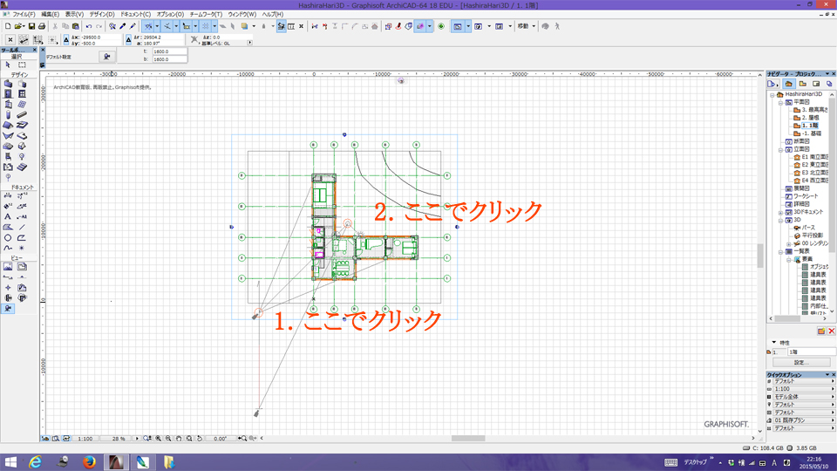Click the Print icon
Viewport: 837px width, 471px height.
42,26
